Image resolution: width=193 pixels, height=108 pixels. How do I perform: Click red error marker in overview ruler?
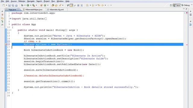tap(187, 45)
